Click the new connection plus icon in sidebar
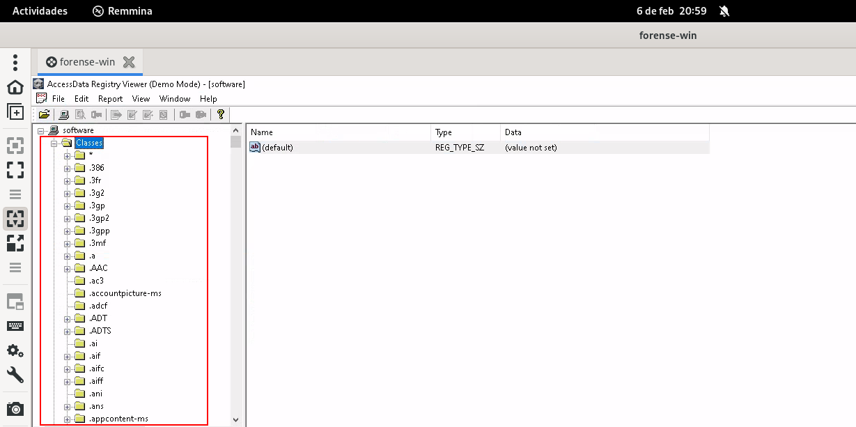 (x=15, y=111)
